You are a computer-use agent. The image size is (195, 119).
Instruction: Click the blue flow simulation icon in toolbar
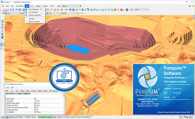pos(127,10)
